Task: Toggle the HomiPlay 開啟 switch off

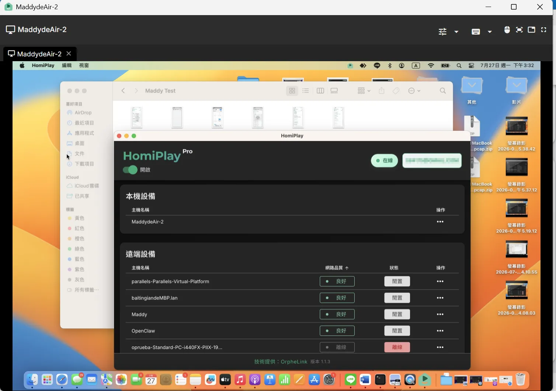Action: tap(130, 170)
